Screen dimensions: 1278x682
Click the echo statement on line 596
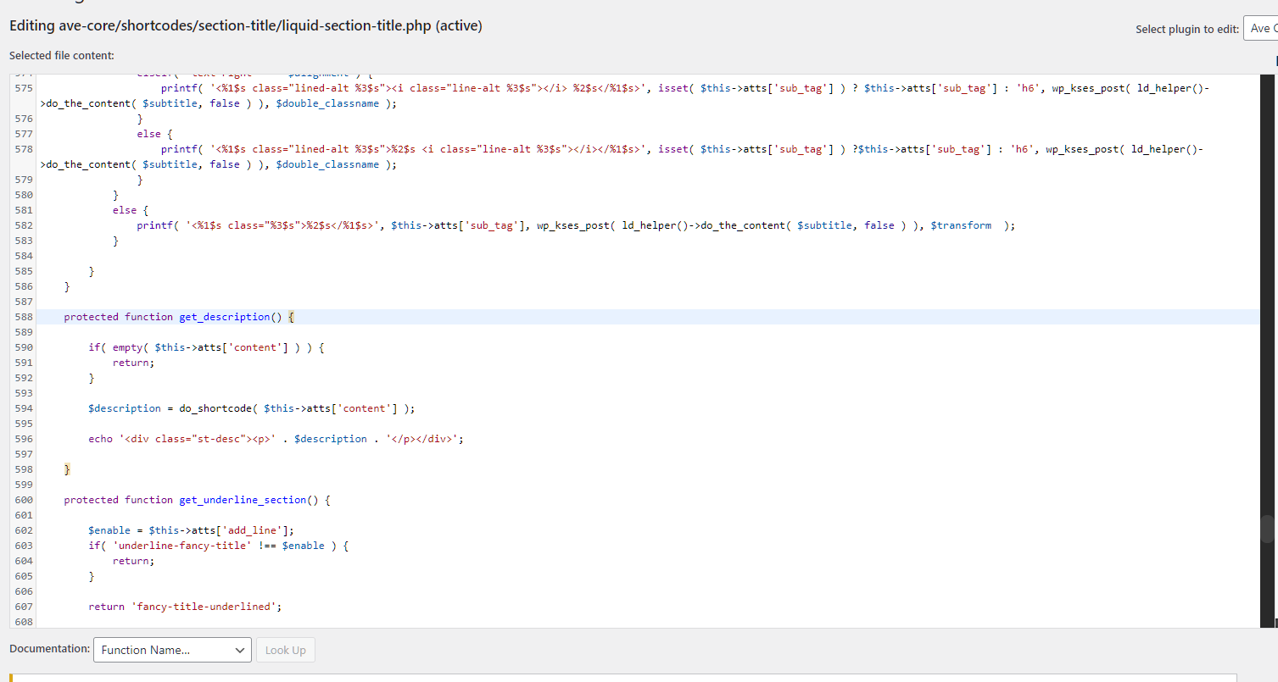(x=276, y=439)
